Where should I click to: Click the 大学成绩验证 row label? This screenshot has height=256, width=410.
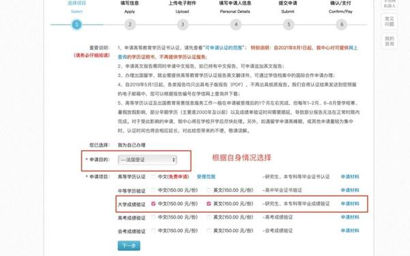point(131,204)
